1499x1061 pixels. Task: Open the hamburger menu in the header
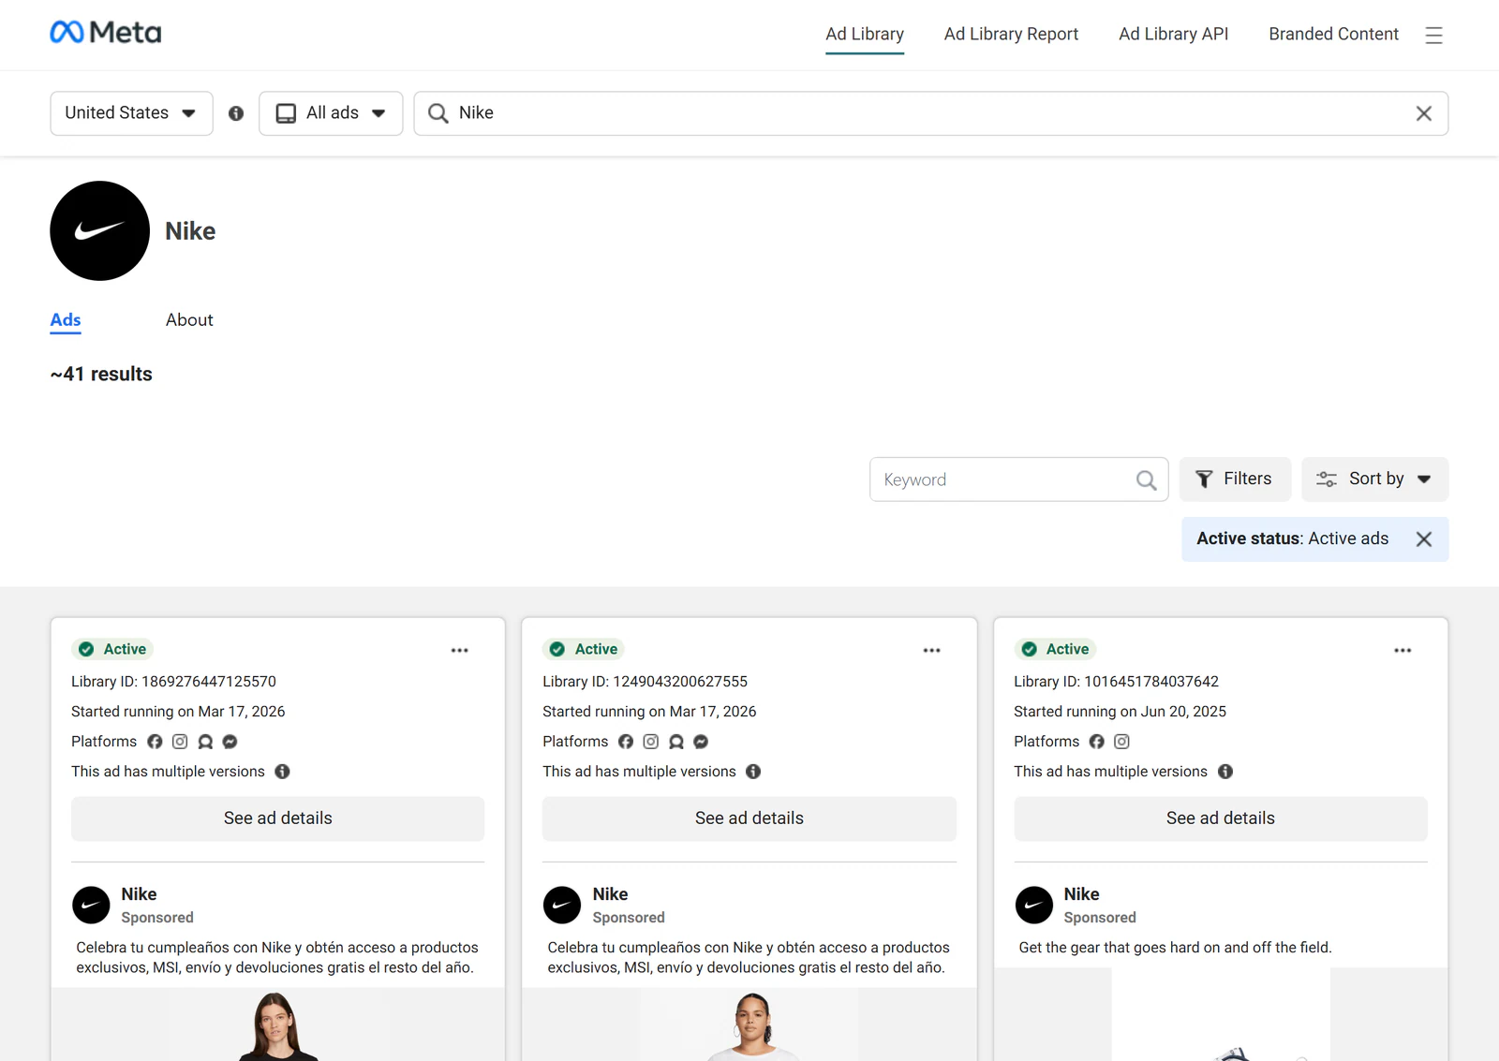1433,36
